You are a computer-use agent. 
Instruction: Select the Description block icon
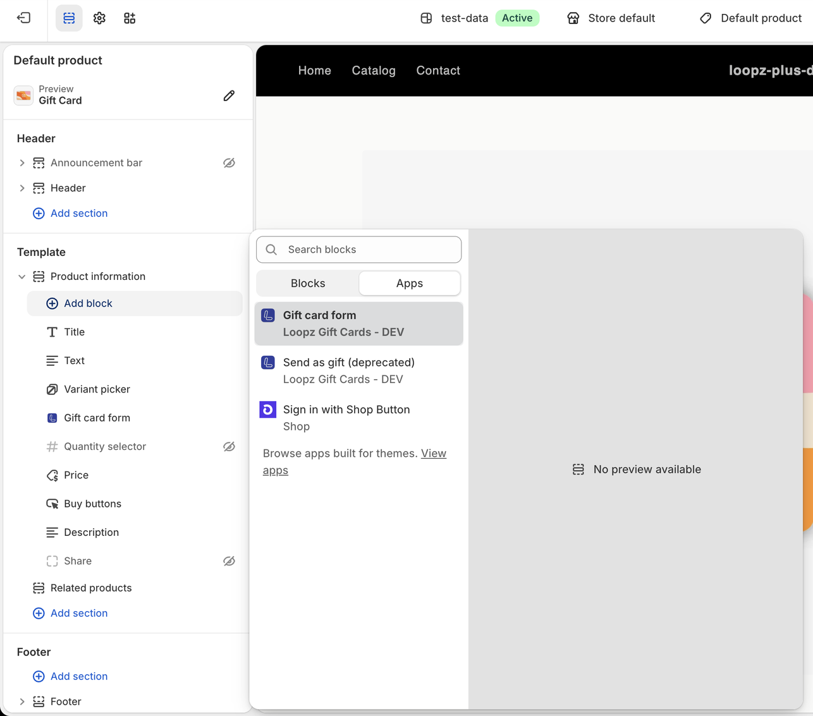point(52,532)
